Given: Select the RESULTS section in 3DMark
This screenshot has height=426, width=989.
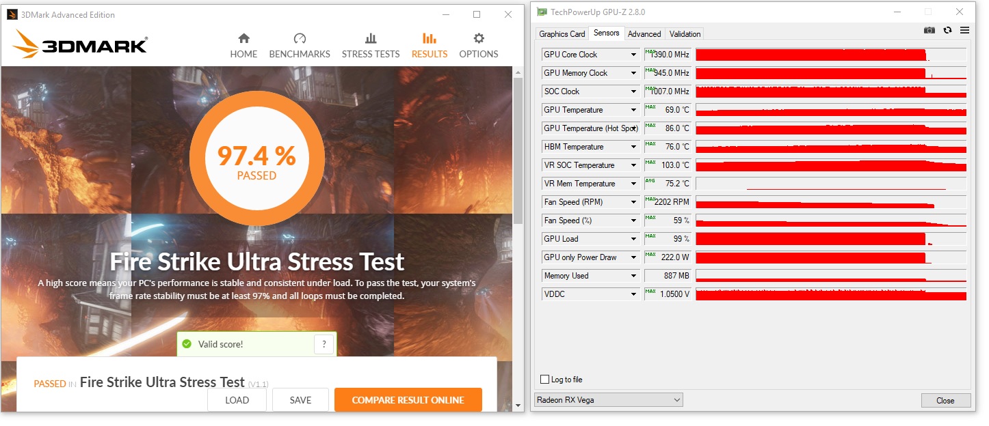Looking at the screenshot, I should coord(430,46).
